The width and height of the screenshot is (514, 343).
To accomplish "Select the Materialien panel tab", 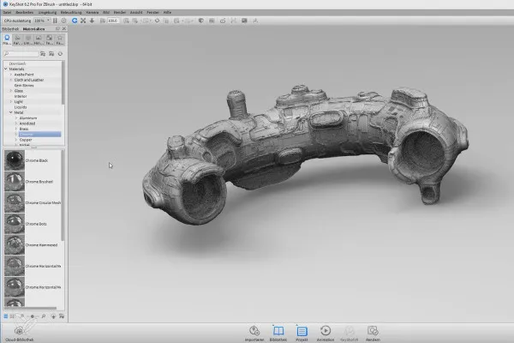I will click(x=34, y=27).
